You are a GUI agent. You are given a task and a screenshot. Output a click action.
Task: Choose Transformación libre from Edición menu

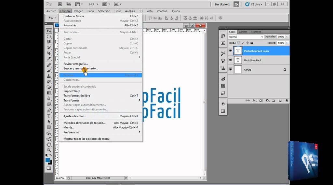coord(101,96)
